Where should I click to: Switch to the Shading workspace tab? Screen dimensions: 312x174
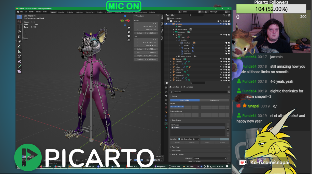pos(100,12)
